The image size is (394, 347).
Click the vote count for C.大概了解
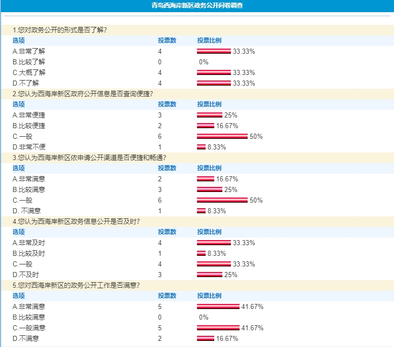coord(160,72)
